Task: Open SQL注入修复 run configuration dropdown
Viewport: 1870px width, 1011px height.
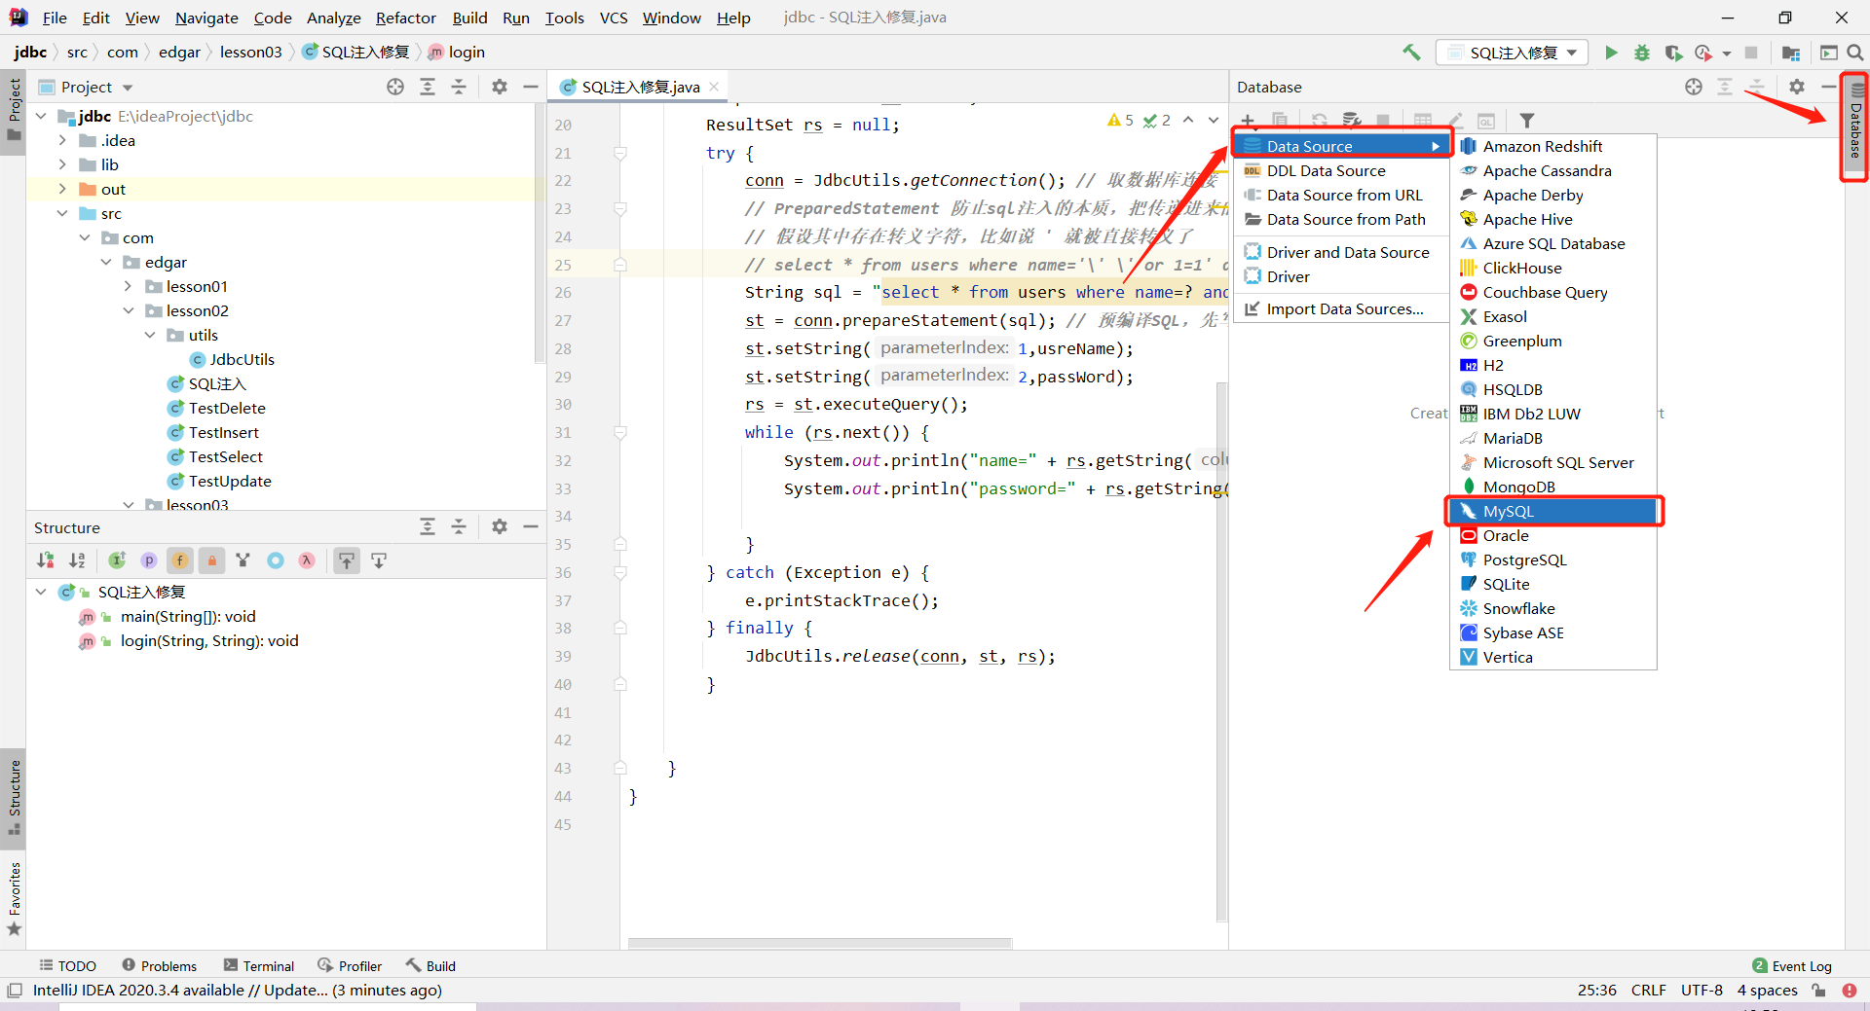Action: [1513, 53]
